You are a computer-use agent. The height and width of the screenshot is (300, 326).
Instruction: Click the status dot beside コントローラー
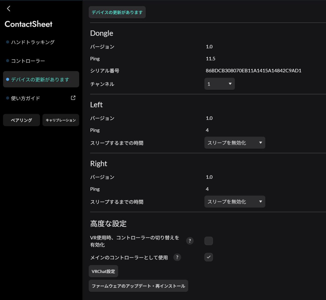7,60
